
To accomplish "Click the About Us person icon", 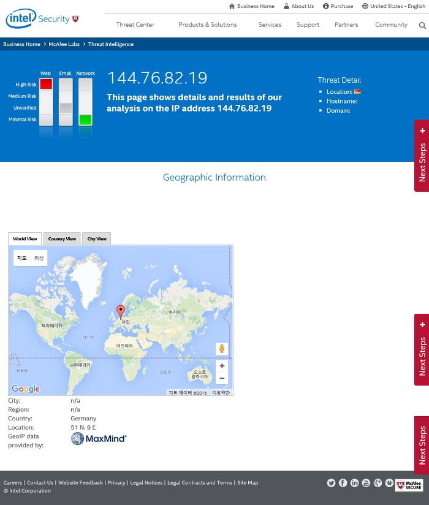I will click(286, 6).
